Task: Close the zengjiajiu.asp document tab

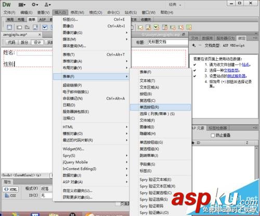Action: point(40,35)
